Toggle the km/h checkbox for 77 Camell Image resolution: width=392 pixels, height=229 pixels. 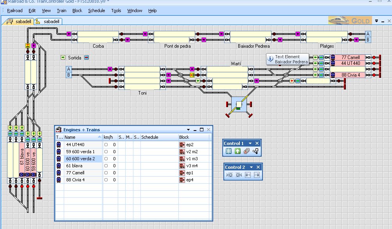106,173
